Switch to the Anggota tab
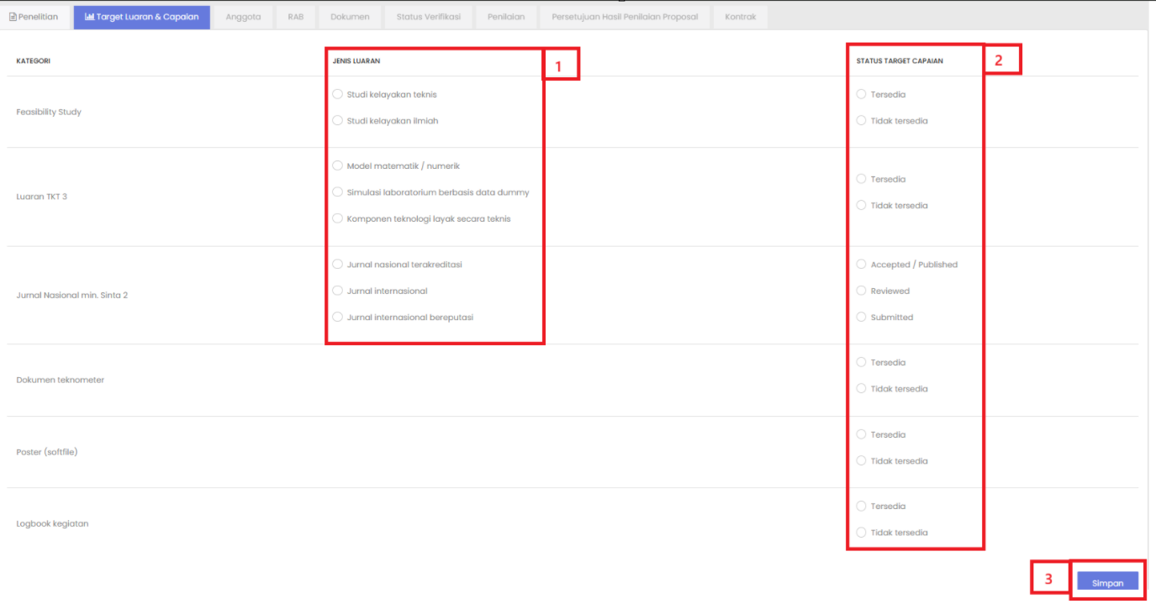Image resolution: width=1156 pixels, height=604 pixels. tap(243, 17)
